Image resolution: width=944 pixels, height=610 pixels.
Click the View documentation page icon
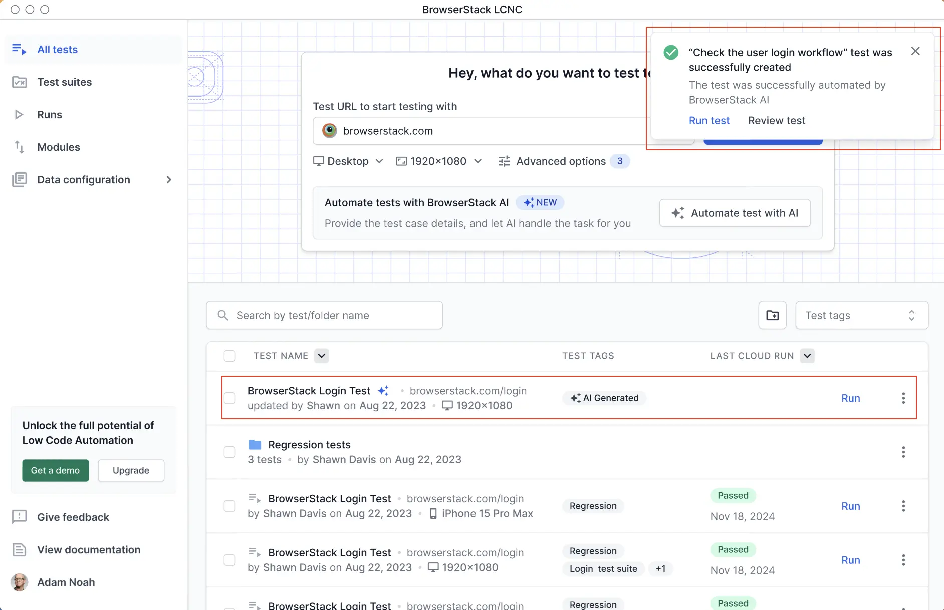19,550
